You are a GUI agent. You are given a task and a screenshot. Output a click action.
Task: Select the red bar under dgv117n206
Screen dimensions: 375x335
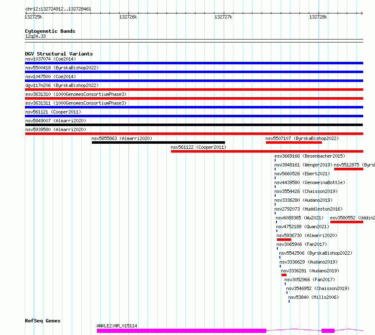coord(194,90)
